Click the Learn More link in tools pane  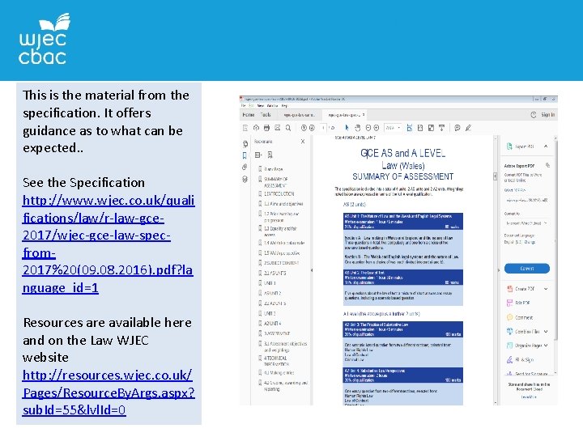[x=529, y=397]
